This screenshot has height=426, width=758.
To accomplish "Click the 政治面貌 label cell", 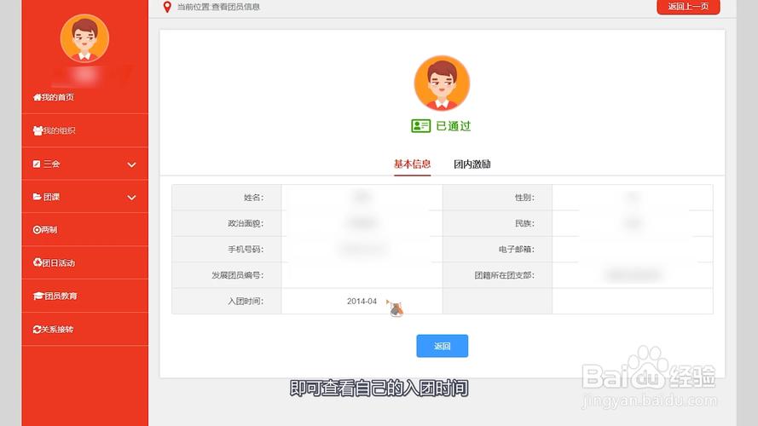I will (x=227, y=223).
